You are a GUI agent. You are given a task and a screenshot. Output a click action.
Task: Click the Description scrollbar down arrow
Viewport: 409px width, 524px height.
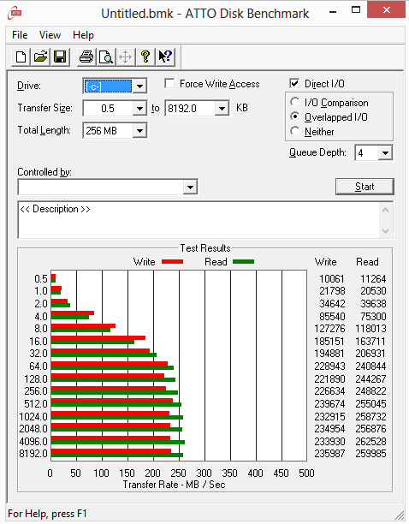[386, 231]
